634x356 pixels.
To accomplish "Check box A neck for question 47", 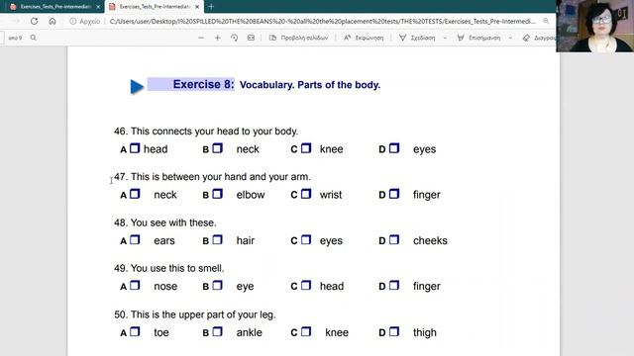I will pyautogui.click(x=135, y=194).
